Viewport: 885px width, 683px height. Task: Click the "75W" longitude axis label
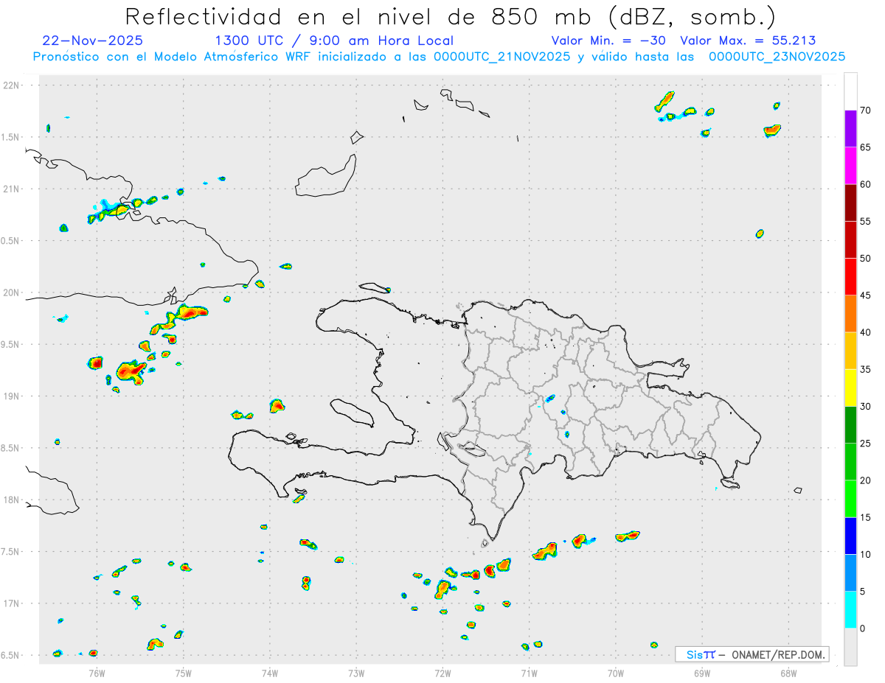point(184,672)
